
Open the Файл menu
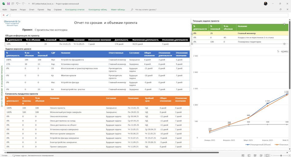[5, 9]
